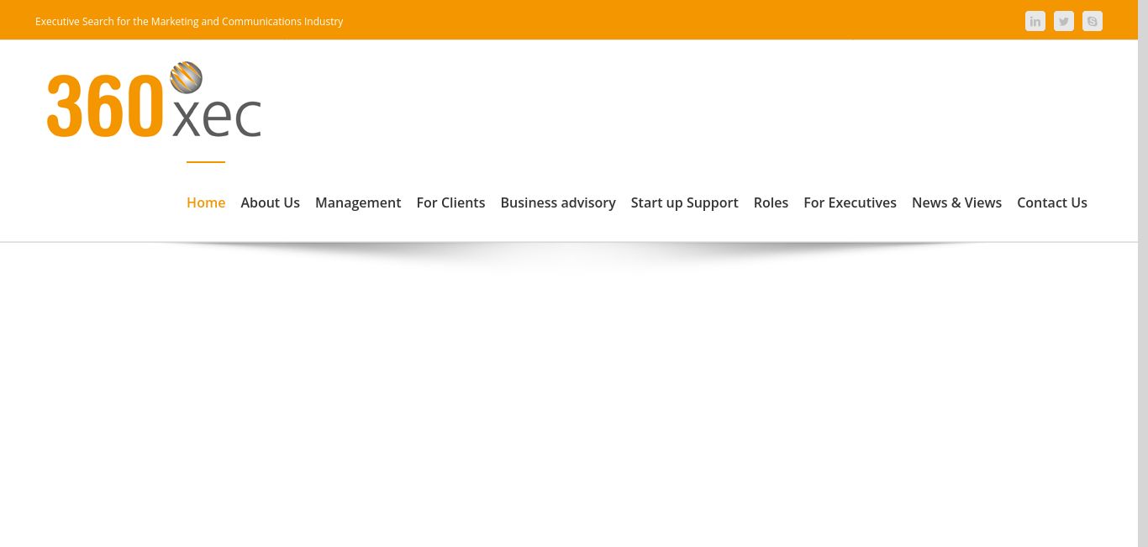The height and width of the screenshot is (547, 1148).
Task: View the Roles page
Action: 771,202
